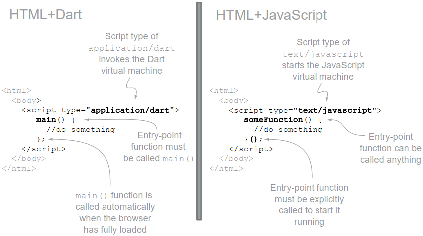Viewport: 423px width, 236px height.
Task: Select the bold "main() {" code line
Action: coord(56,120)
